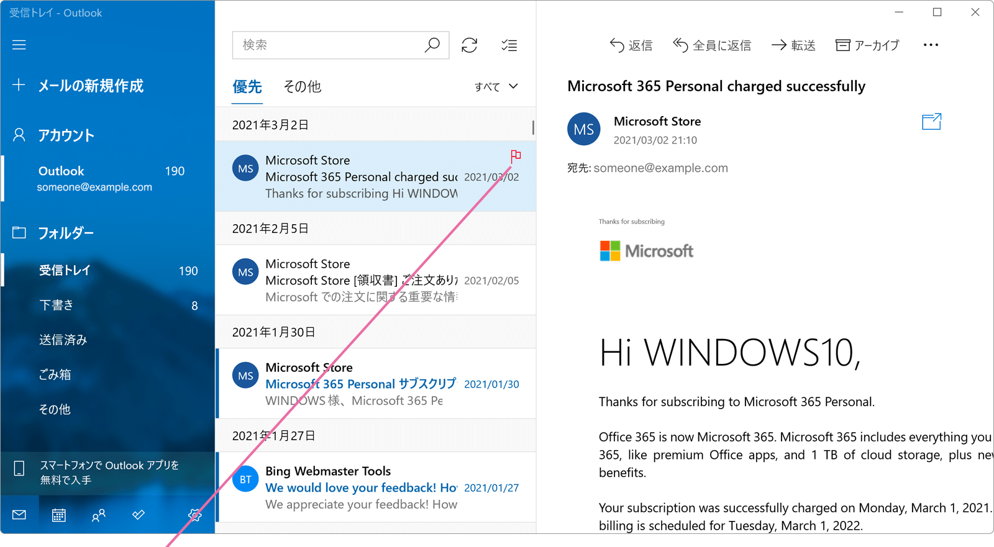The width and height of the screenshot is (994, 547).
Task: Switch to Mail view icon
Action: point(19,515)
